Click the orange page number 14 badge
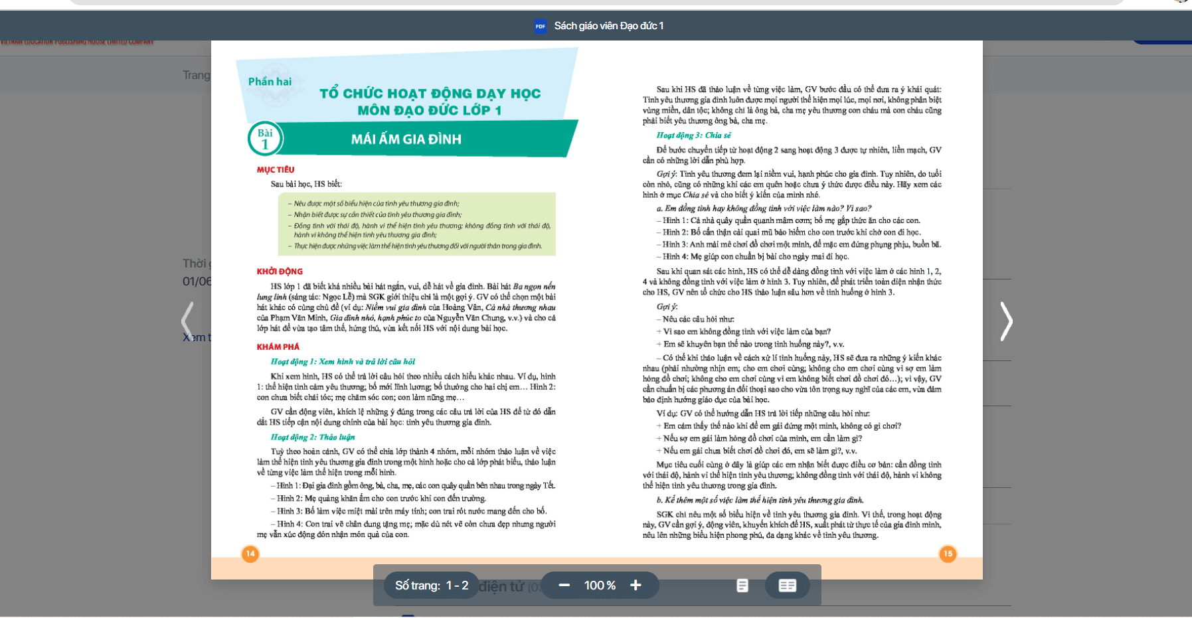The image size is (1192, 618). click(250, 554)
